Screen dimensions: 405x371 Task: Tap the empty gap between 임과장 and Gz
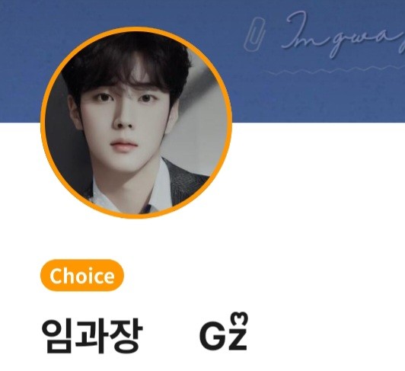(171, 336)
